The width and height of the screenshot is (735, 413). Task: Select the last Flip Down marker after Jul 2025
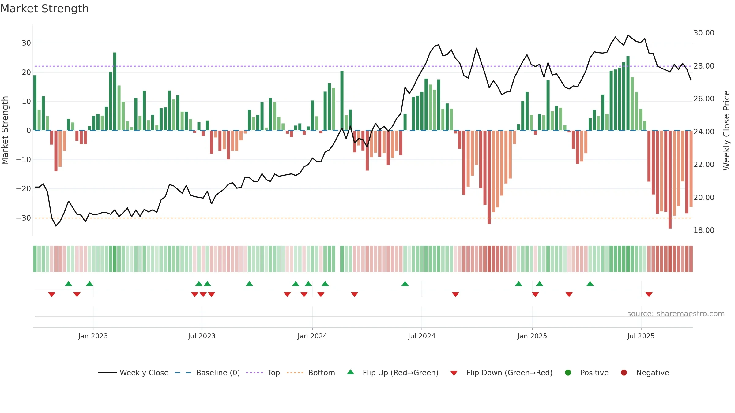click(649, 295)
